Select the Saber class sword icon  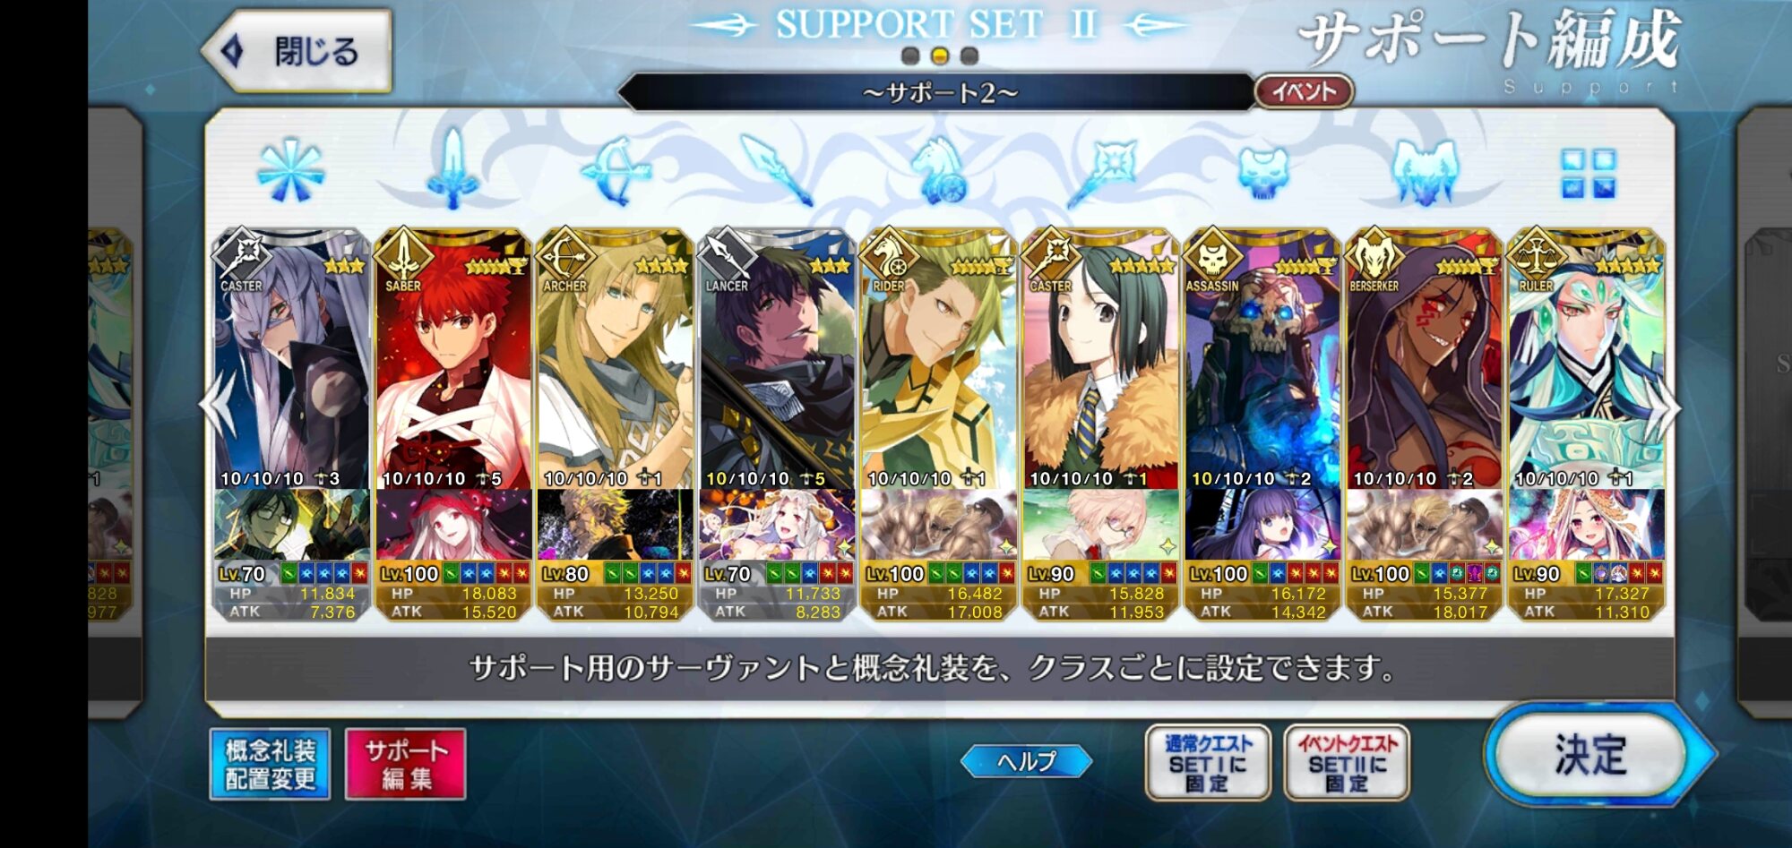tap(453, 168)
